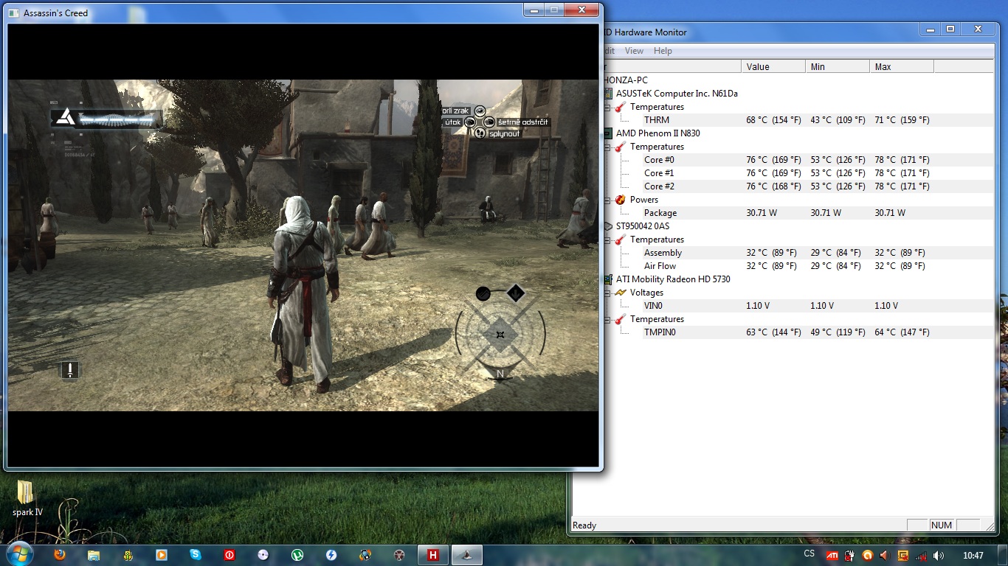Screen dimensions: 1008x566
Task: Switch to HWMonitor red H taskbar button
Action: click(x=433, y=555)
